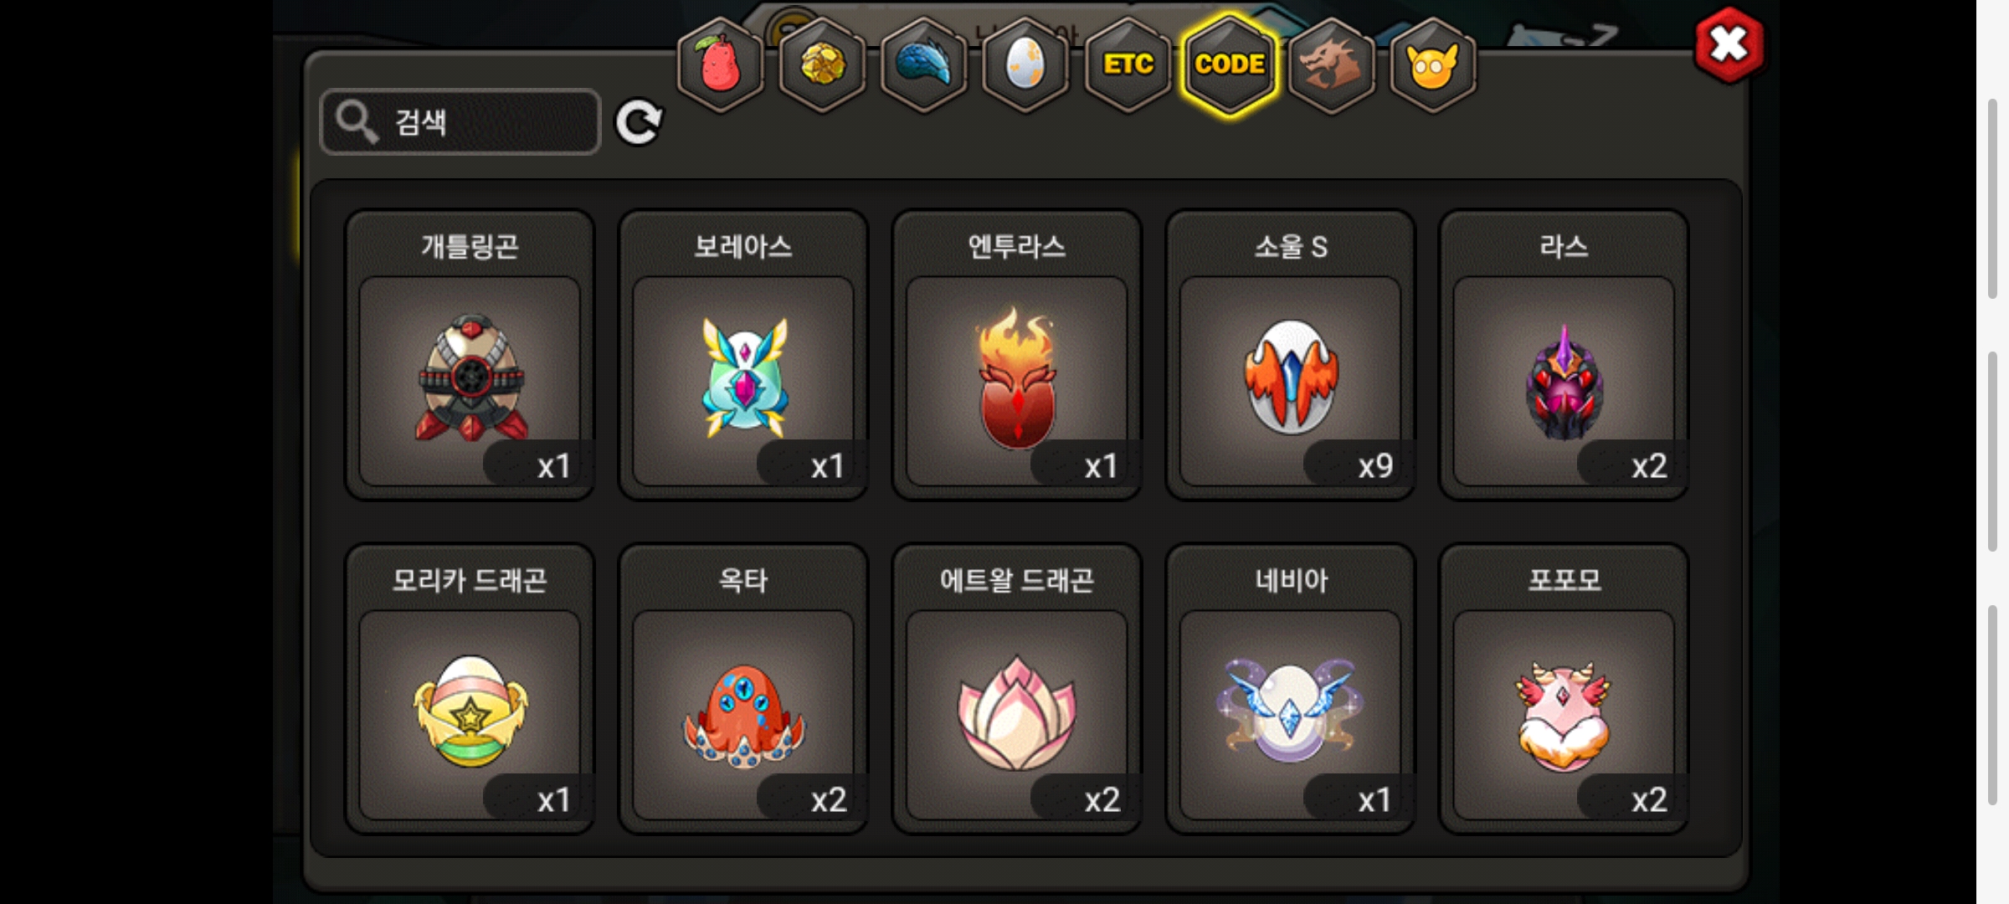Choose the 옥타 octopus egg
Screen dimensions: 2009x904
click(x=743, y=689)
